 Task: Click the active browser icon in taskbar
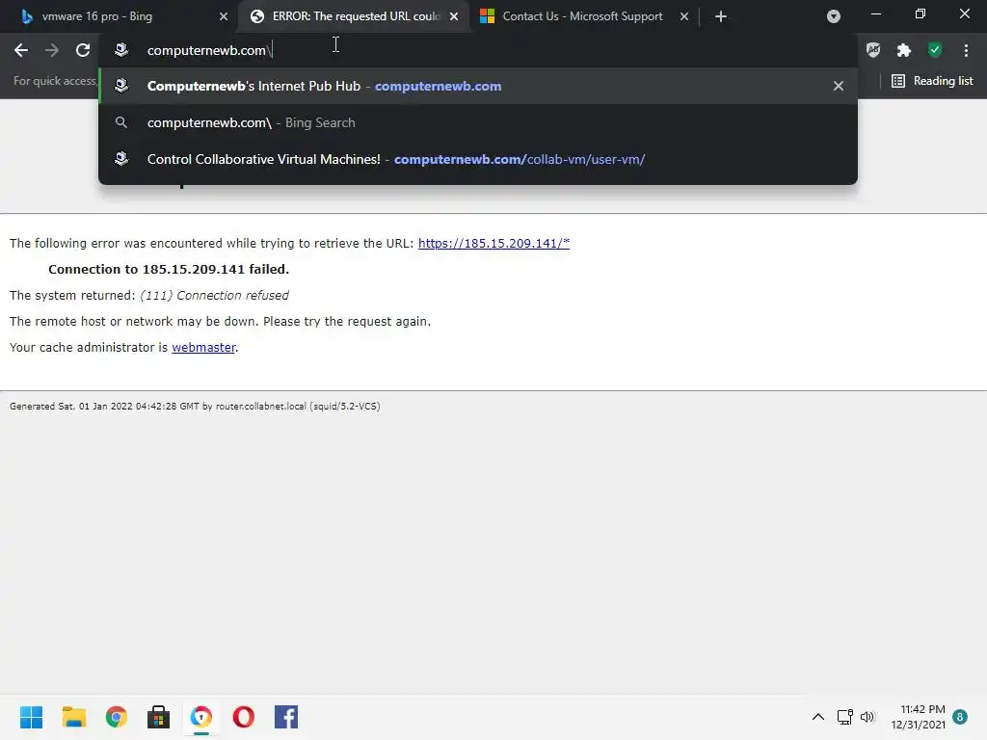pos(201,717)
